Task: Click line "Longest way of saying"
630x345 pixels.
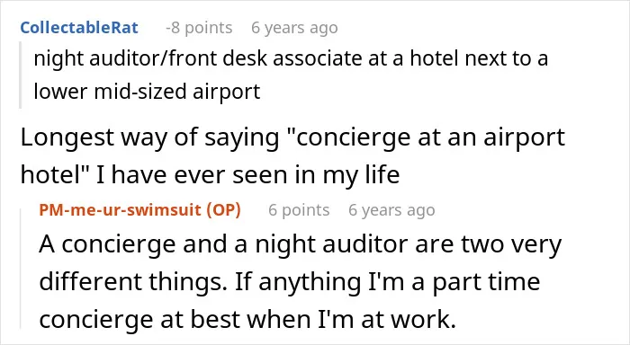Action: coord(292,137)
